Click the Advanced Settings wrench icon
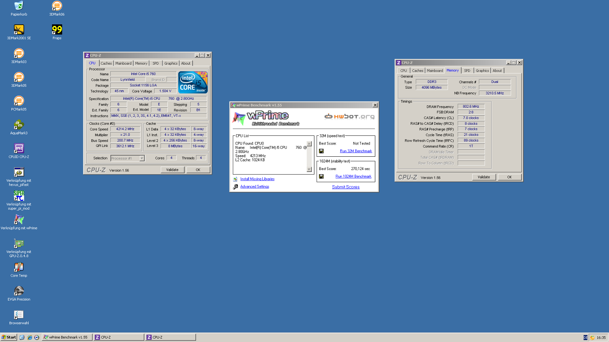 (235, 187)
